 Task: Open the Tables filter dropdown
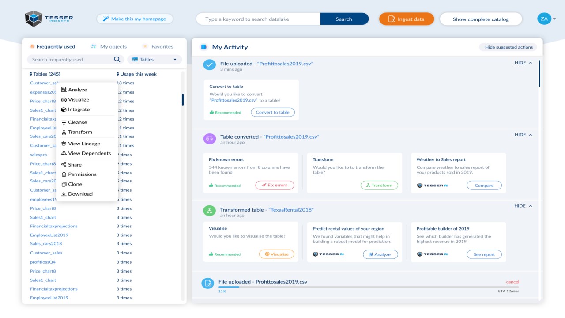pyautogui.click(x=154, y=59)
